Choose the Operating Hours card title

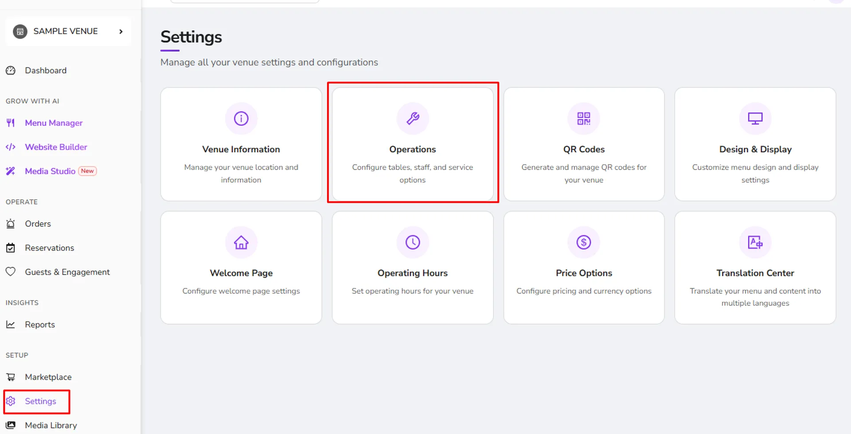pos(413,273)
